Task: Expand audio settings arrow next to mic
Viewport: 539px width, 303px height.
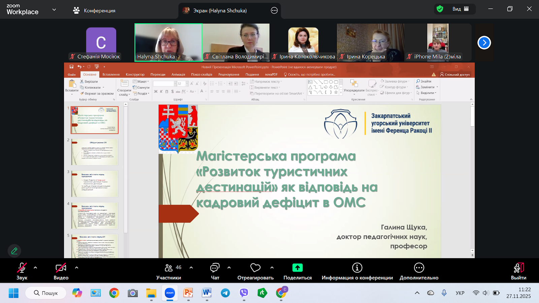Action: [35, 268]
